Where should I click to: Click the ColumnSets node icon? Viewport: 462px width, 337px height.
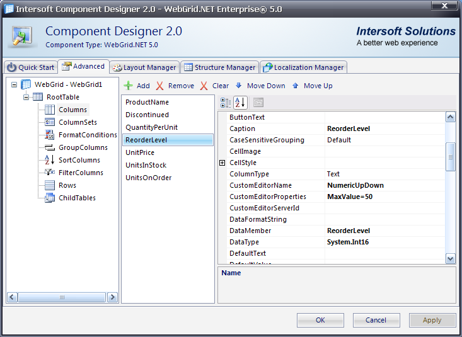pyautogui.click(x=50, y=122)
